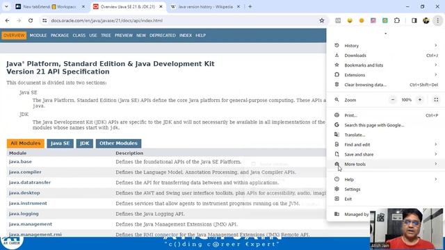
Task: Open the java.compiler module link
Action: 25,172
